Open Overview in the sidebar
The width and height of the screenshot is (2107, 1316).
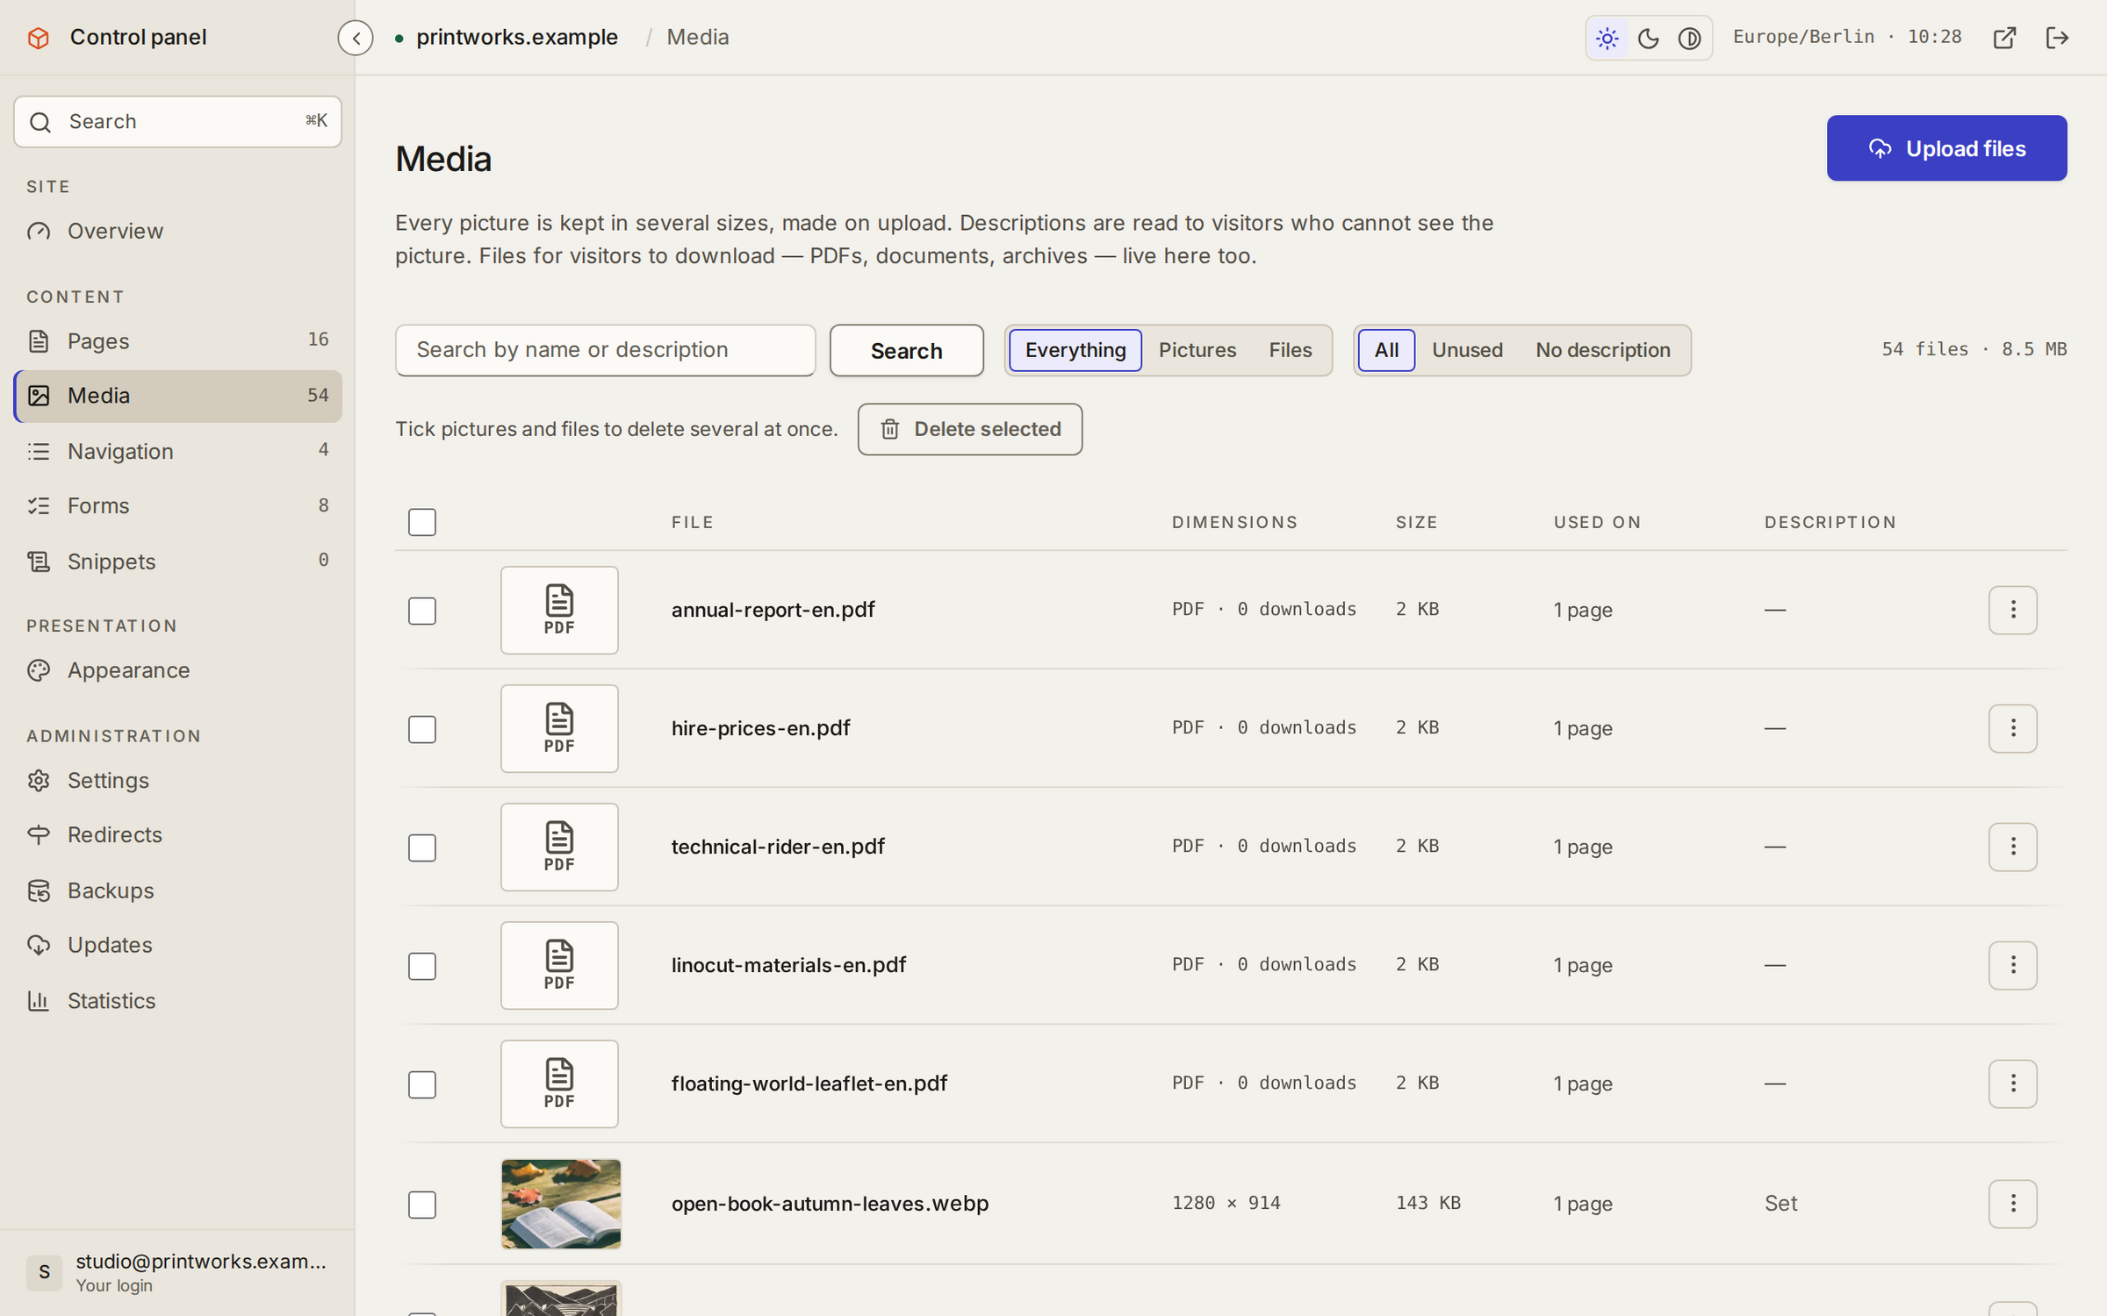click(178, 231)
